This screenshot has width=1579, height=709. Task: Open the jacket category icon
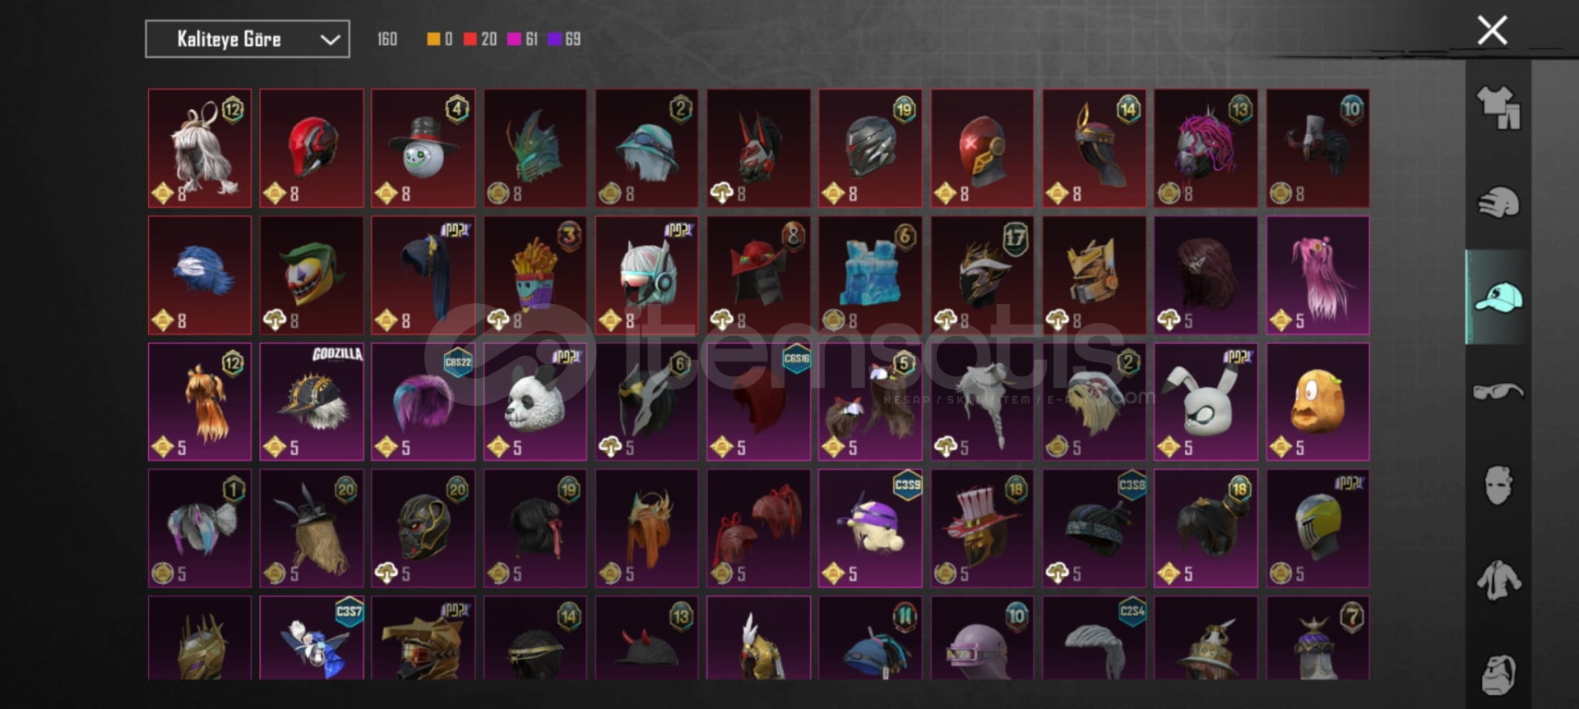click(1498, 580)
